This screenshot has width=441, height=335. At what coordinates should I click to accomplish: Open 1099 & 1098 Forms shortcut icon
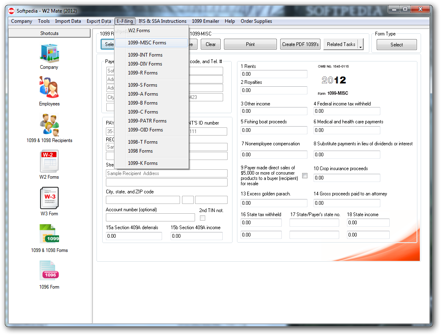click(49, 234)
